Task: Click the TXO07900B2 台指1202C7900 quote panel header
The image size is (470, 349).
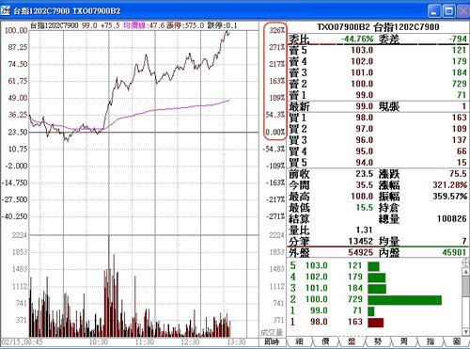Action: [x=378, y=27]
